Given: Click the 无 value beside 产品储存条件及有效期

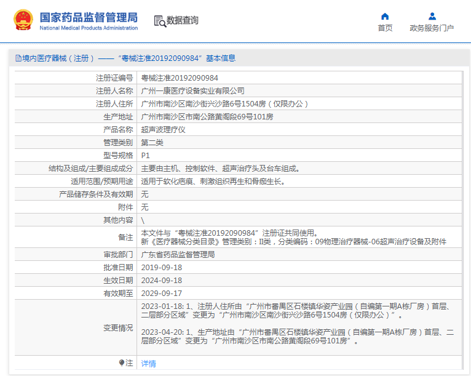Looking at the screenshot, I should coord(144,194).
